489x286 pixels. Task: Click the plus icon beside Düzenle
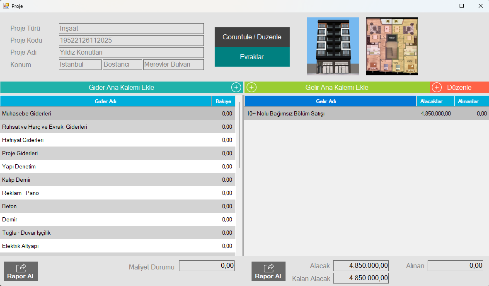point(437,87)
